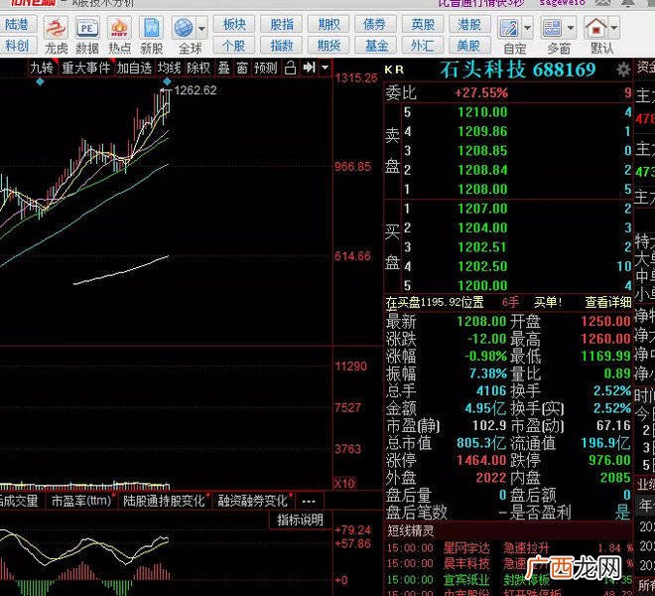
Task: Open quote panel settings gear
Action: coord(623,70)
